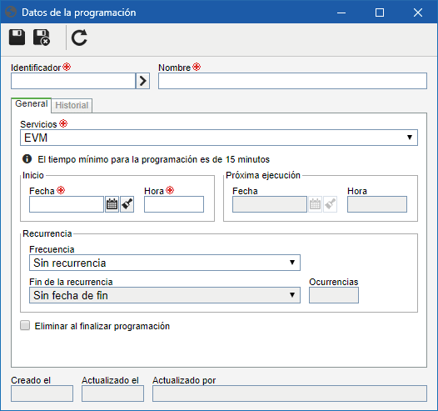The width and height of the screenshot is (438, 411).
Task: Switch to the Historial tab
Action: click(72, 105)
